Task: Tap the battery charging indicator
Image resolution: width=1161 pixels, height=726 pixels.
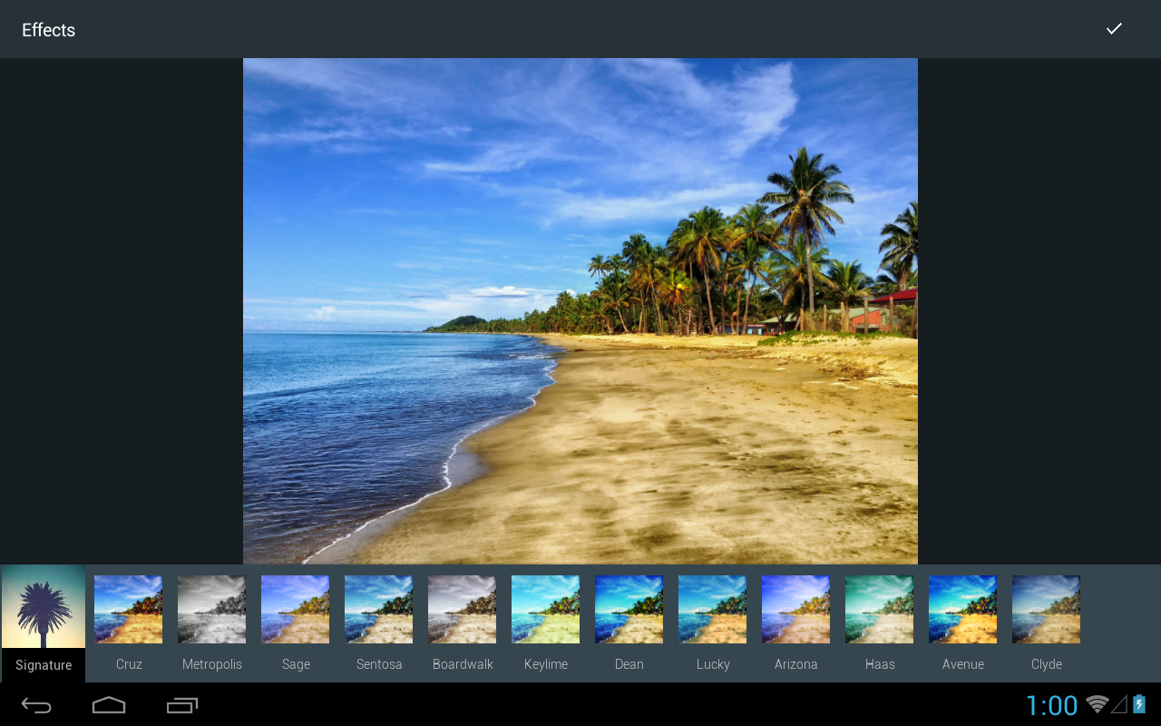Action: 1139,704
